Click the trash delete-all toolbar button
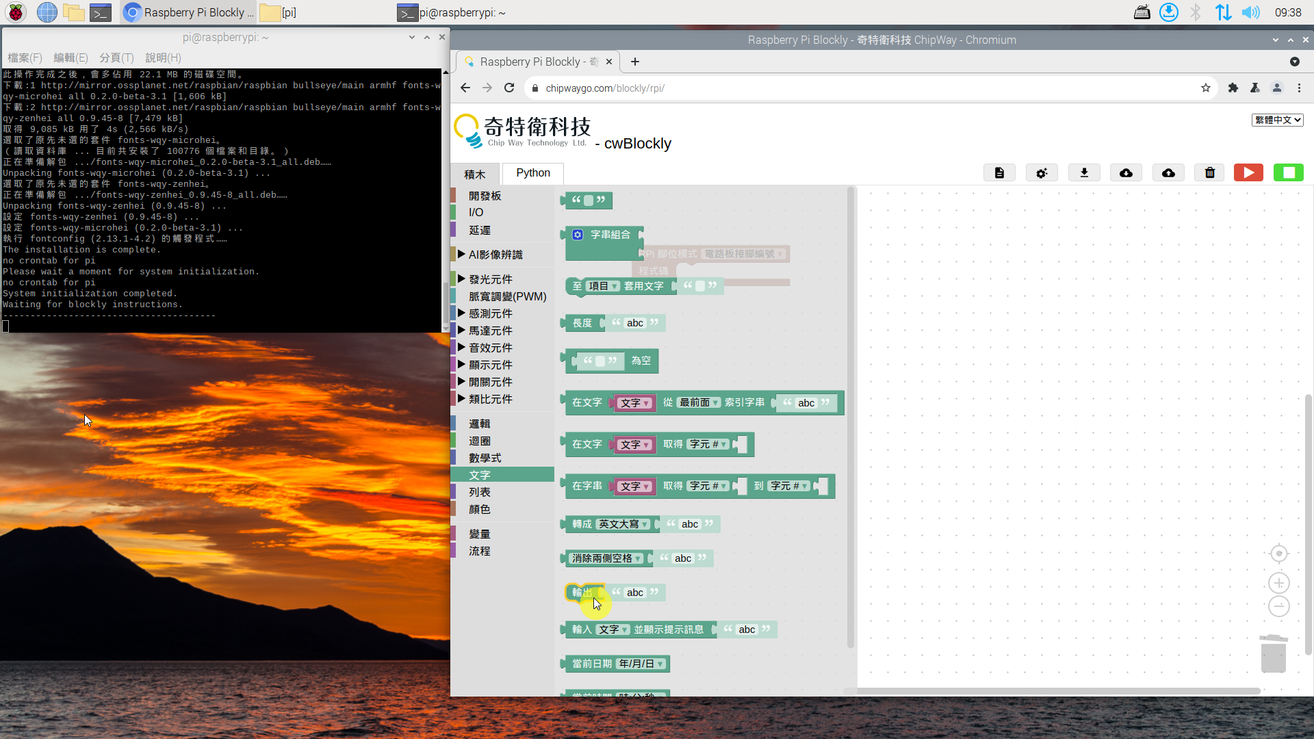The height and width of the screenshot is (739, 1314). tap(1209, 173)
